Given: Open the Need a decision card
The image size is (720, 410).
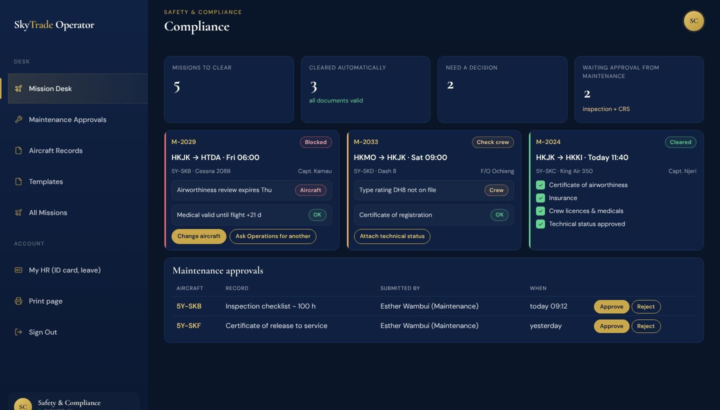Looking at the screenshot, I should coord(502,89).
